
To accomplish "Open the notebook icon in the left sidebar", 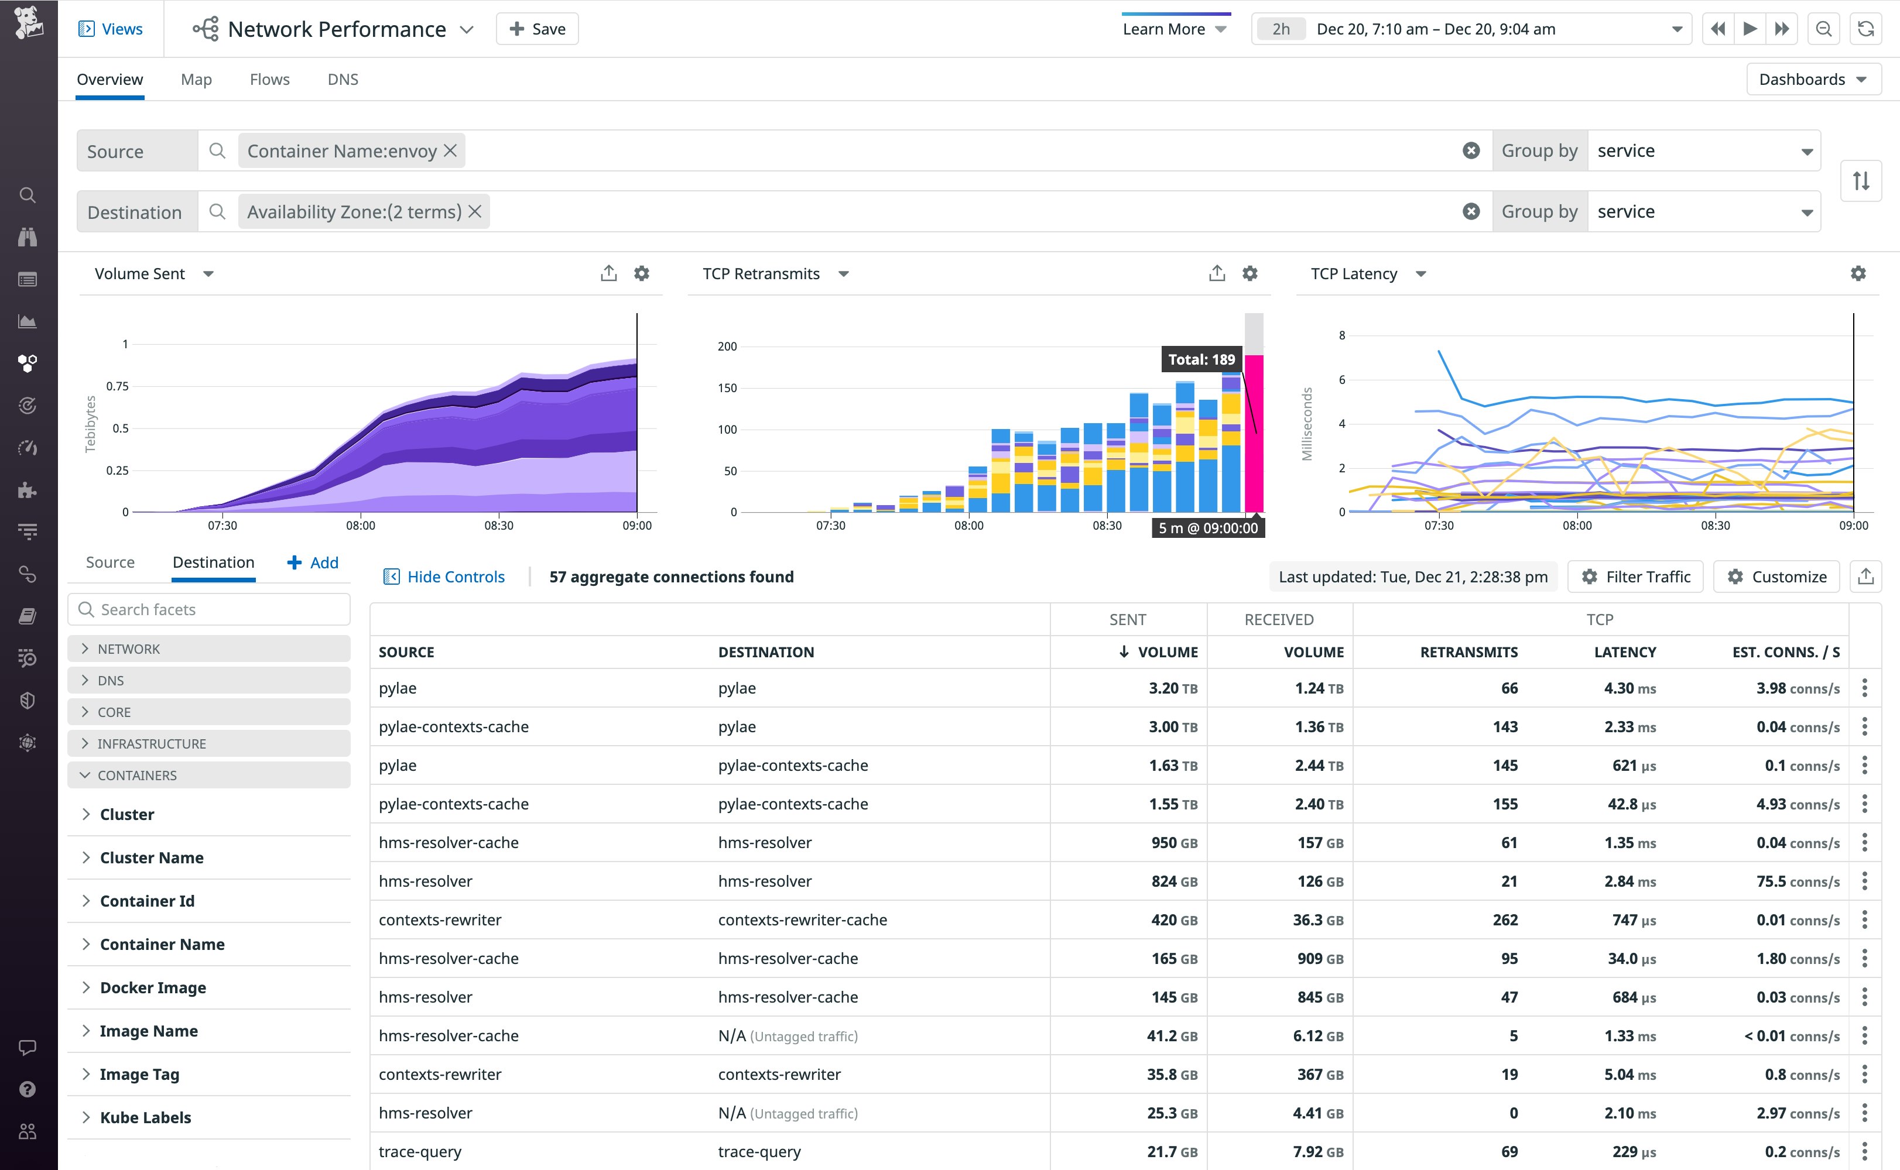I will tap(28, 615).
